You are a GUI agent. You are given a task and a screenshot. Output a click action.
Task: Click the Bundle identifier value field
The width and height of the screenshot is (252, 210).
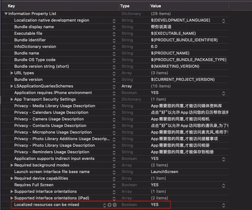[184, 40]
